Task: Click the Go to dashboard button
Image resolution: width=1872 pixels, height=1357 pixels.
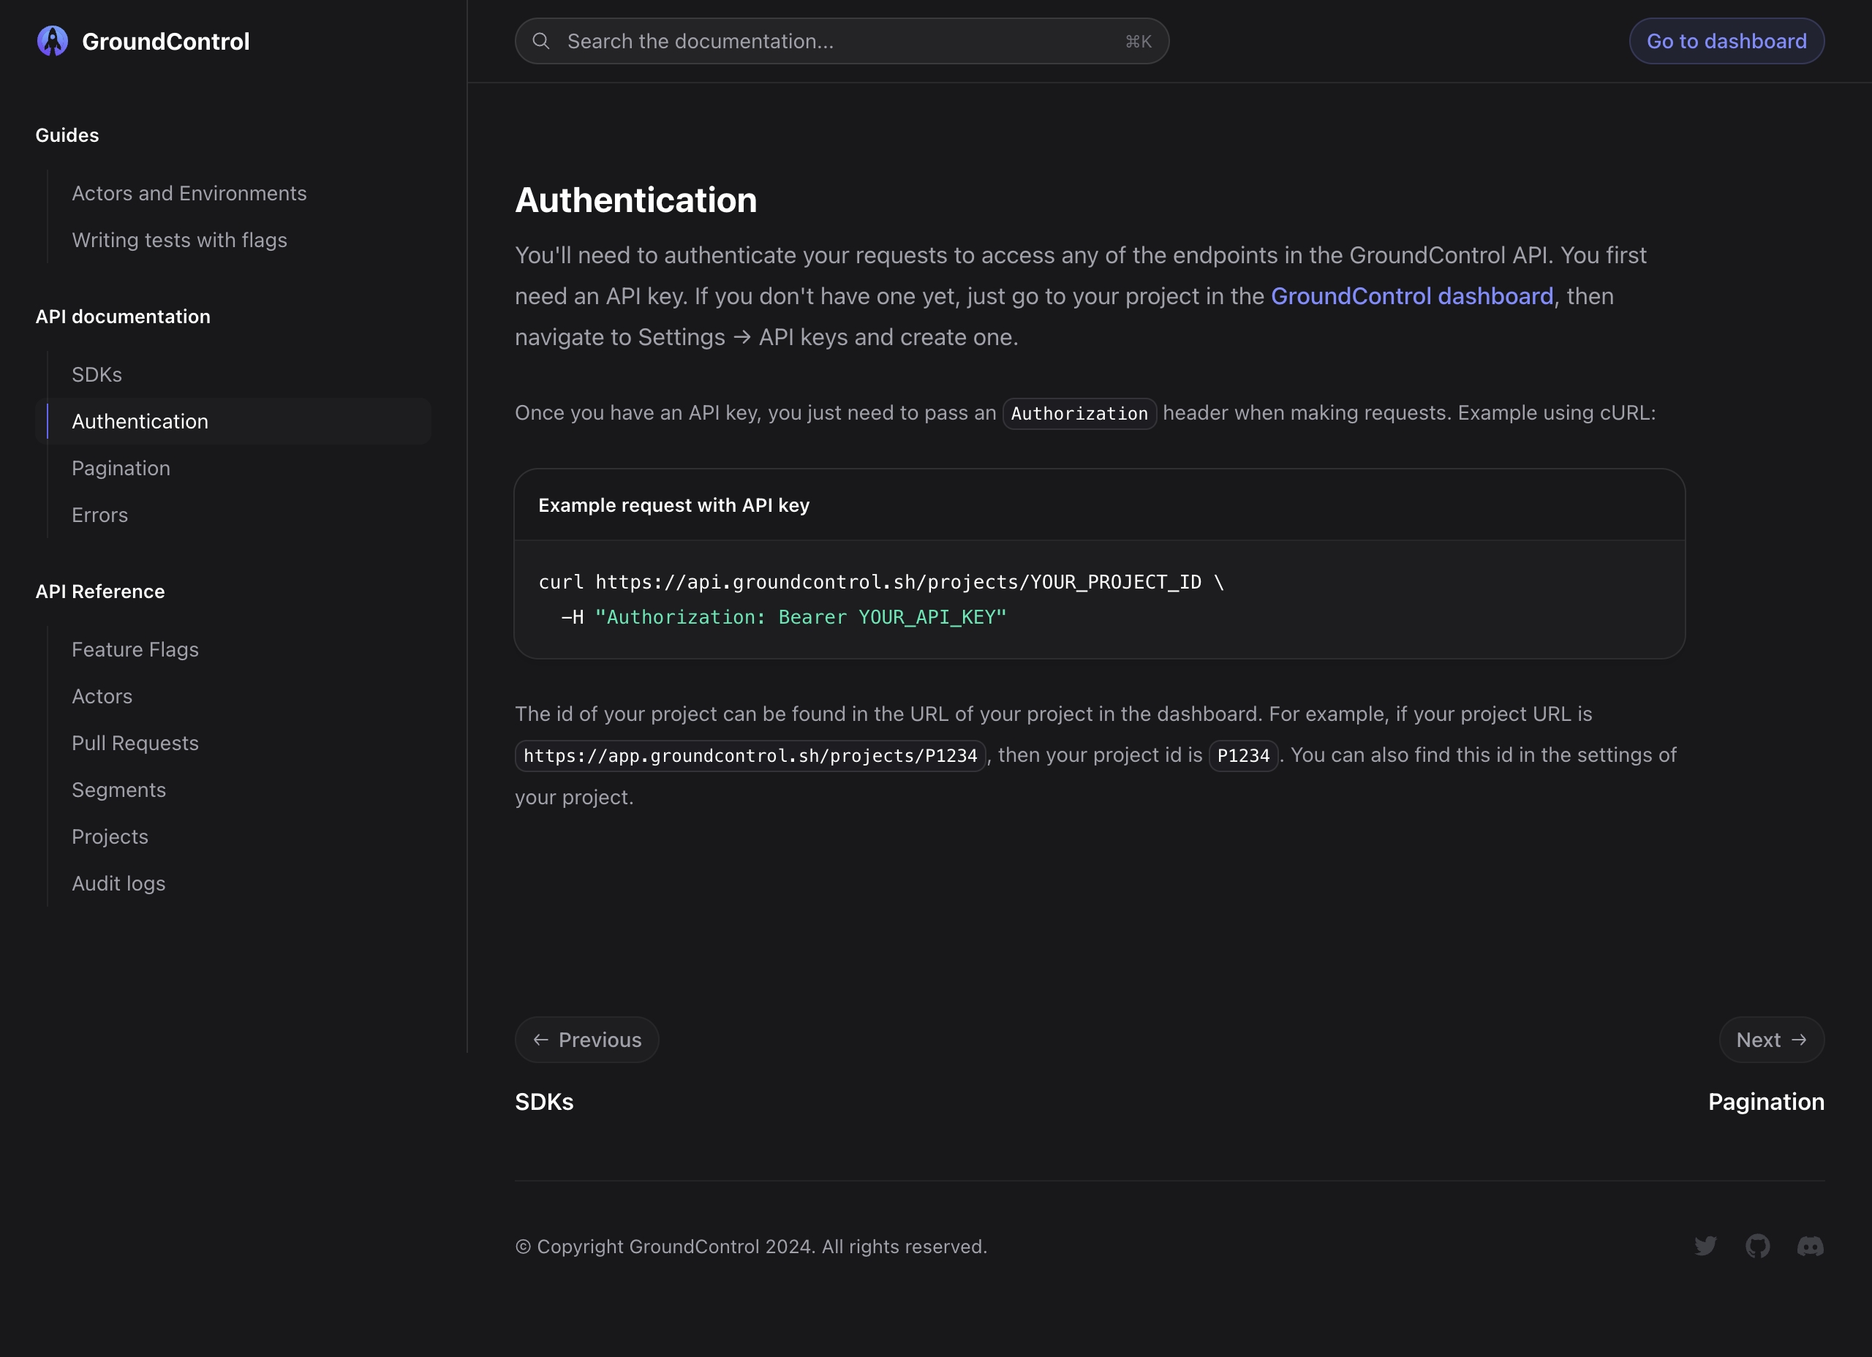Action: [x=1726, y=41]
